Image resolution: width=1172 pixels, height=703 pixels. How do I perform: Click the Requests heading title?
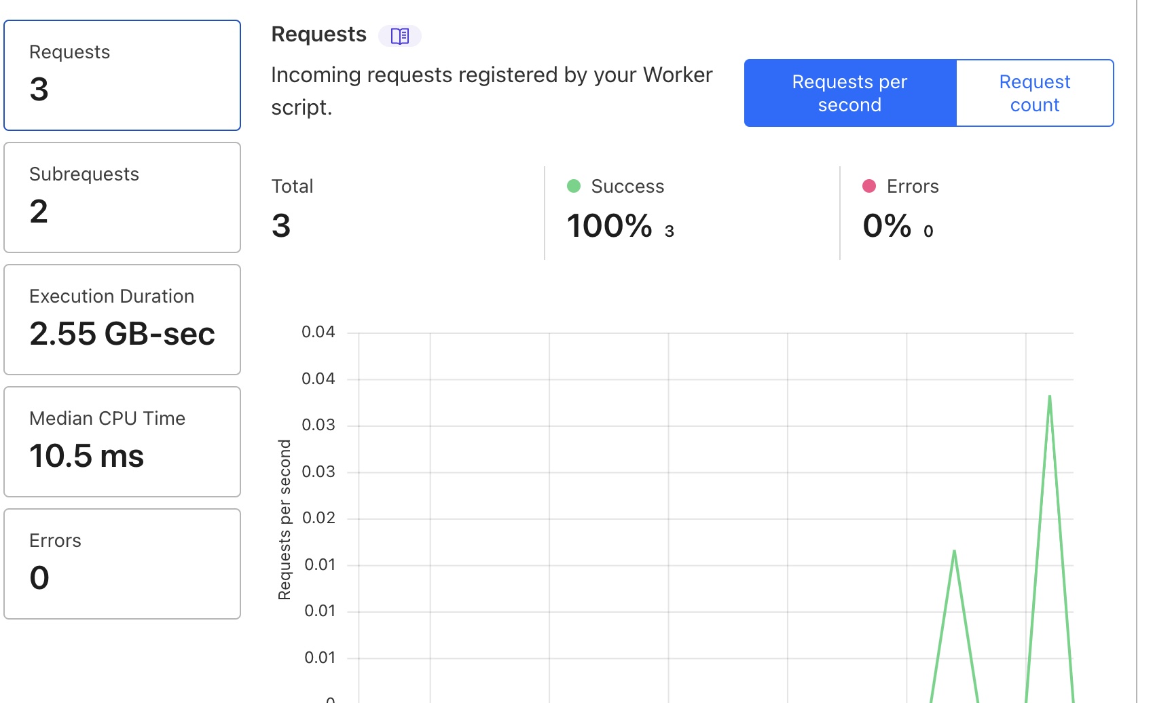[x=319, y=33]
